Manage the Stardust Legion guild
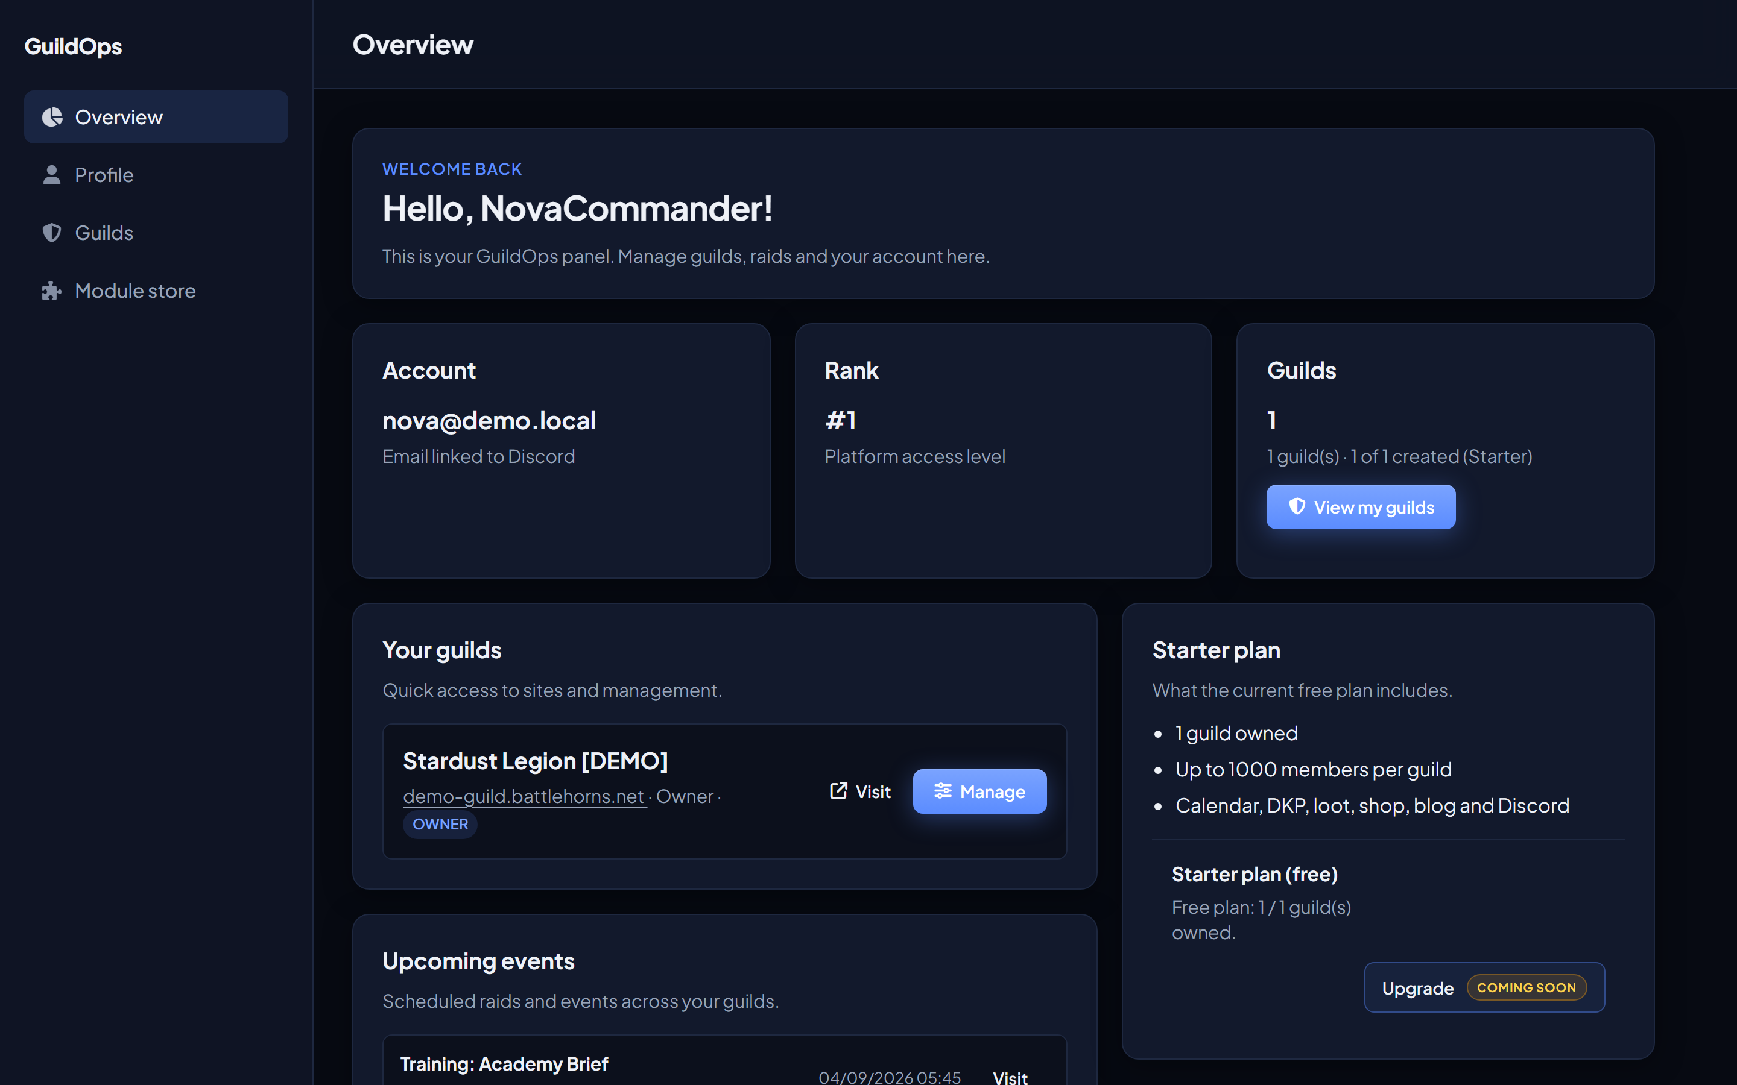 pyautogui.click(x=979, y=791)
